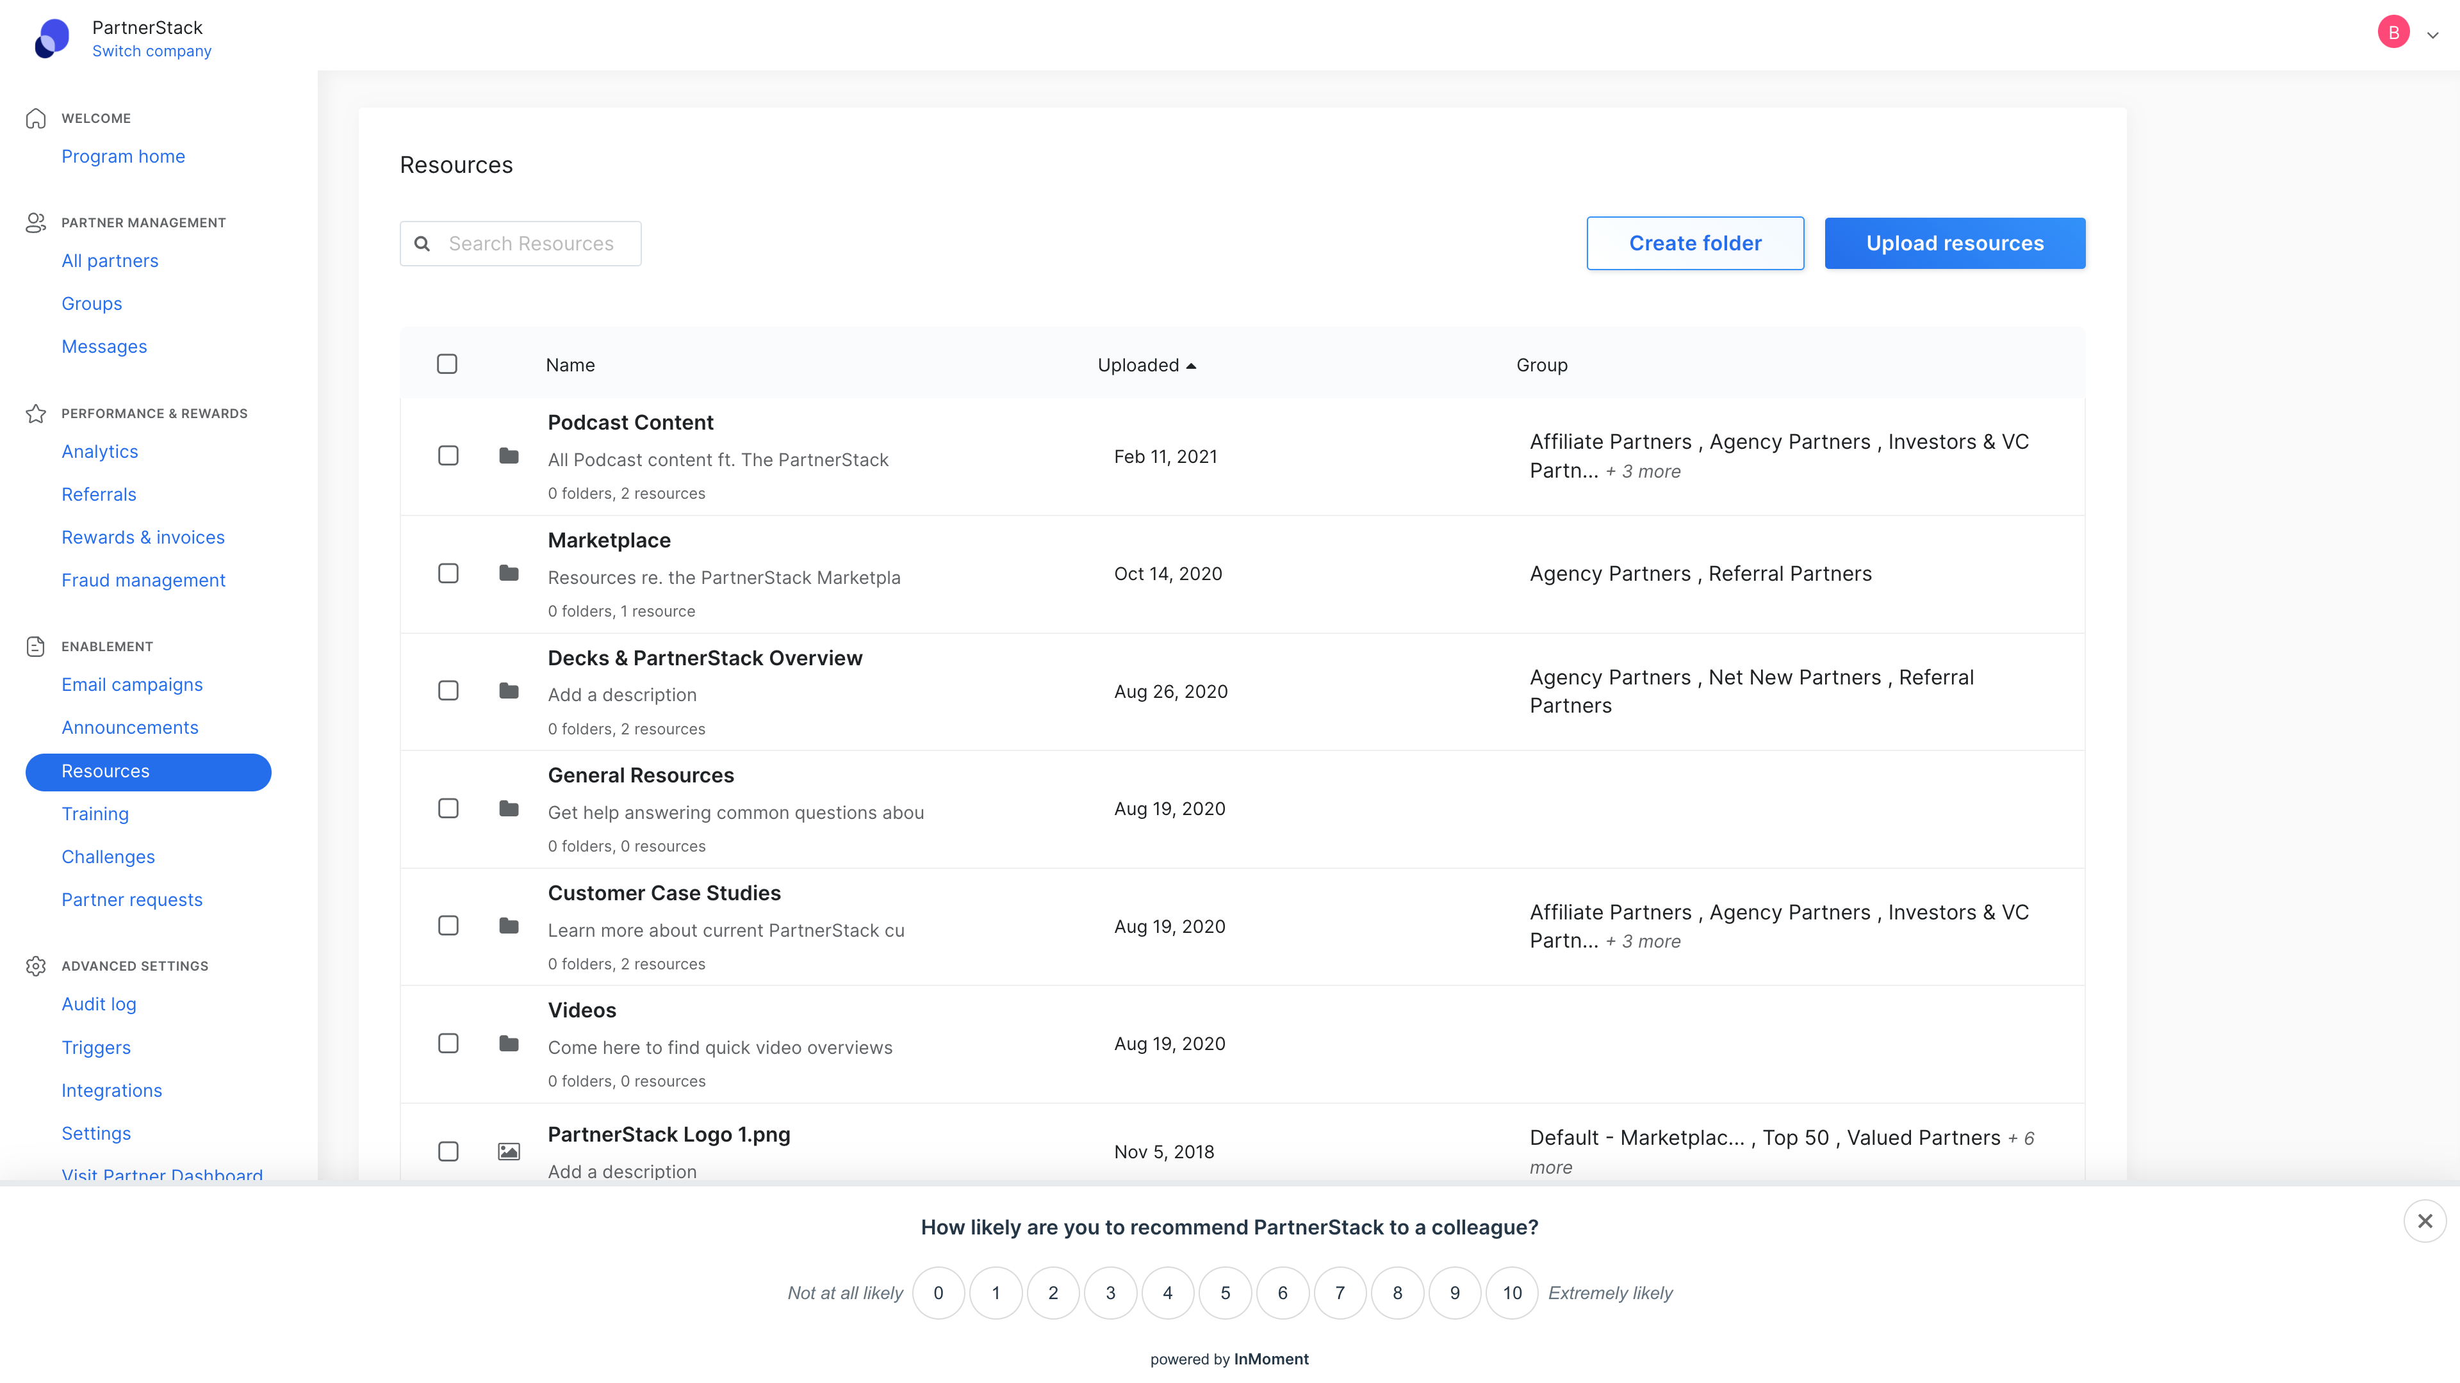The height and width of the screenshot is (1383, 2460).
Task: Open Messages in sidebar
Action: (x=104, y=346)
